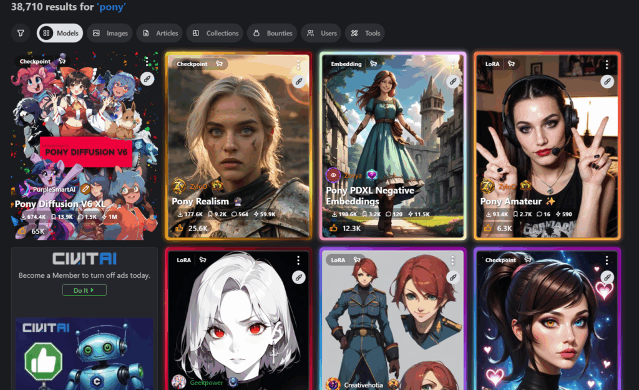Expand options menu on Pony PDXL Negative Embeddings card
Screen dimensions: 639x390
[x=452, y=64]
